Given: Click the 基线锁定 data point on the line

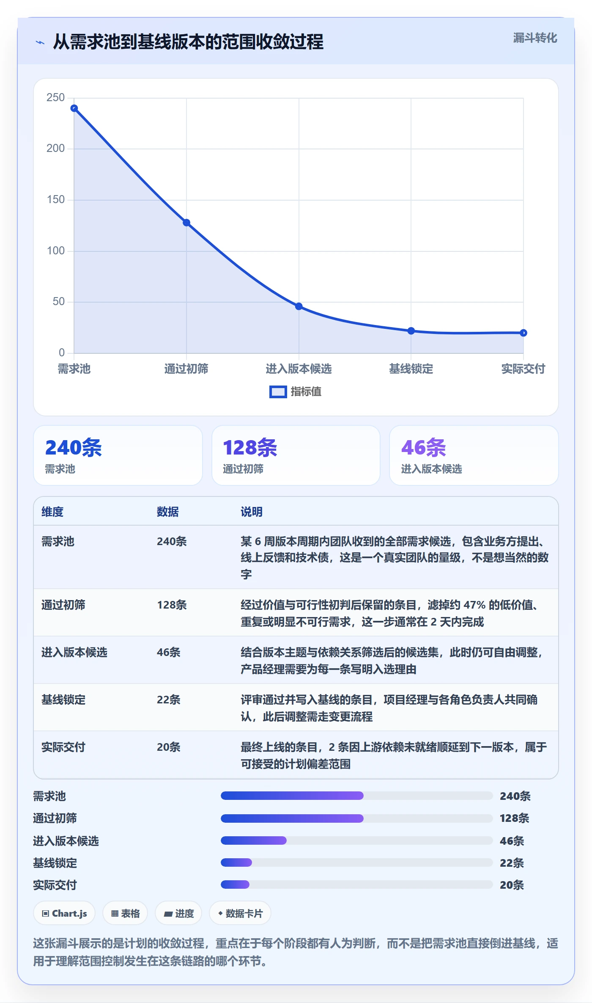Looking at the screenshot, I should 411,331.
